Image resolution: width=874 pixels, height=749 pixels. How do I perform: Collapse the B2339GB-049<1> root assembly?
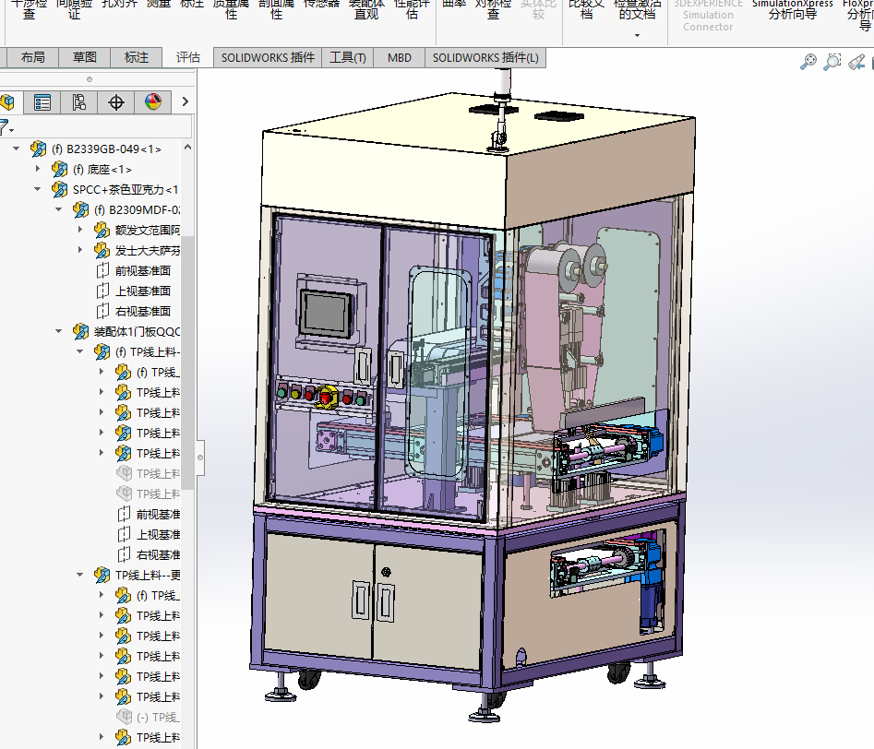[x=16, y=149]
